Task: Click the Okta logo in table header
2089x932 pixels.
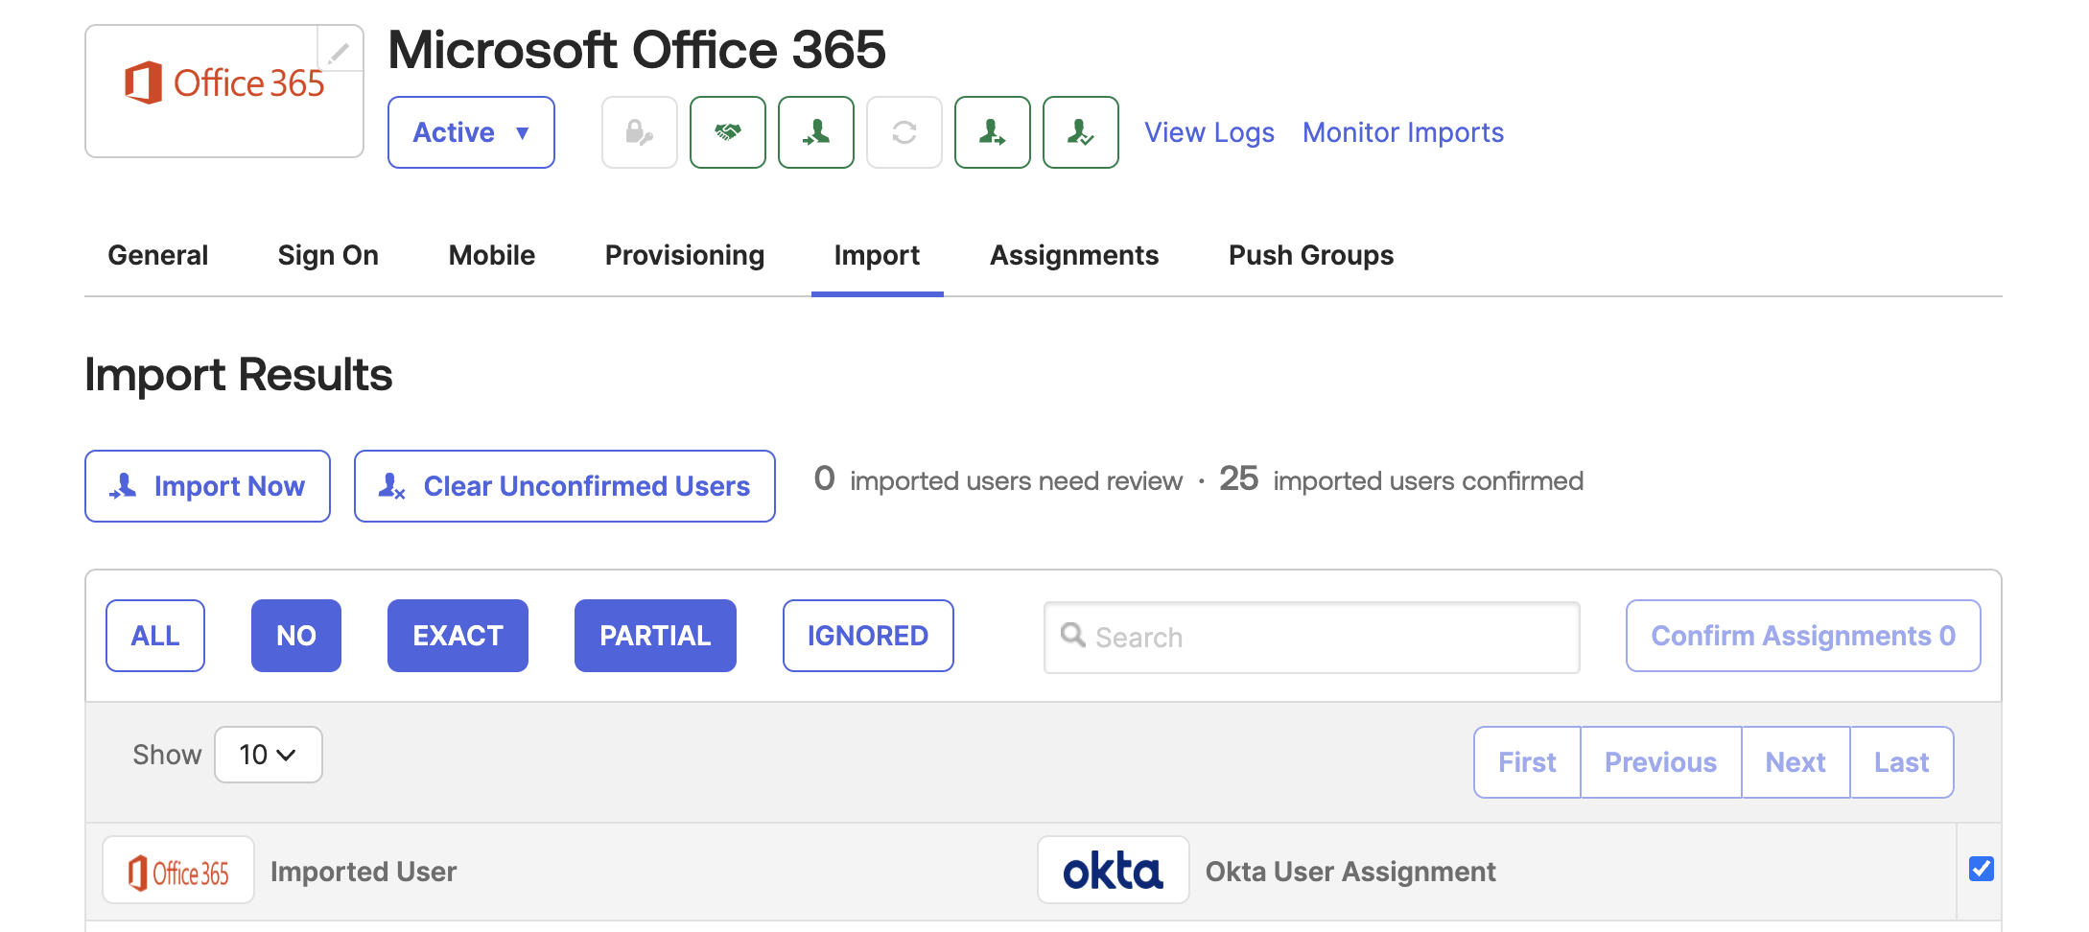Action: pos(1114,871)
